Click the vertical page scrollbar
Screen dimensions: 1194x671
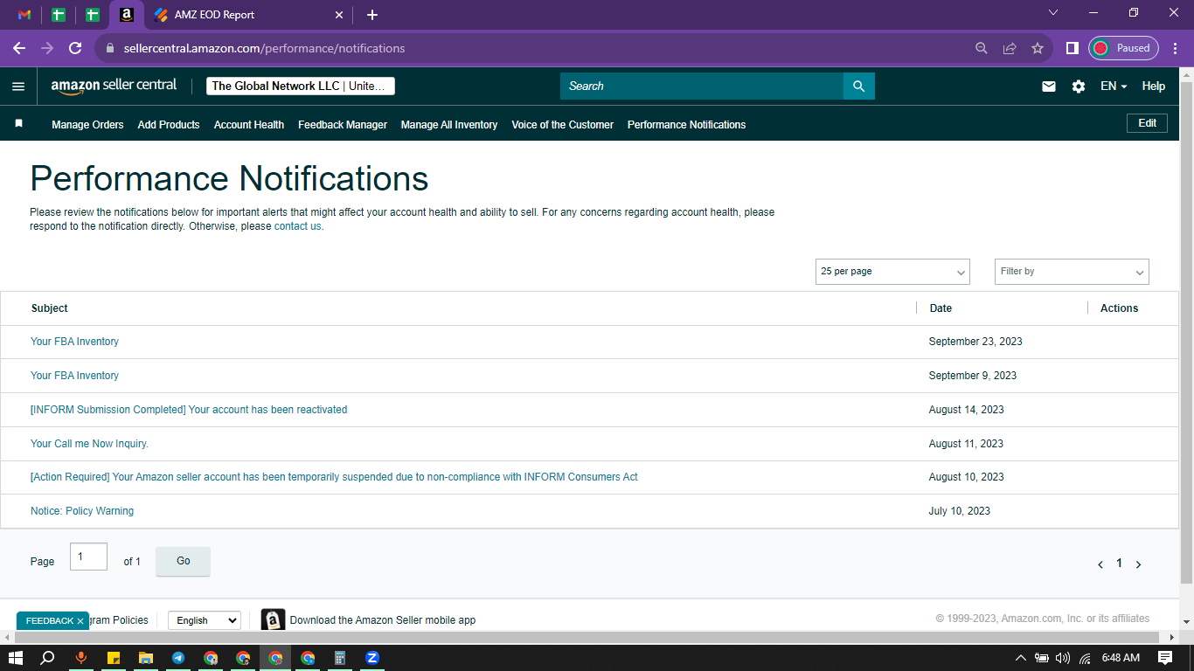pyautogui.click(x=1186, y=332)
